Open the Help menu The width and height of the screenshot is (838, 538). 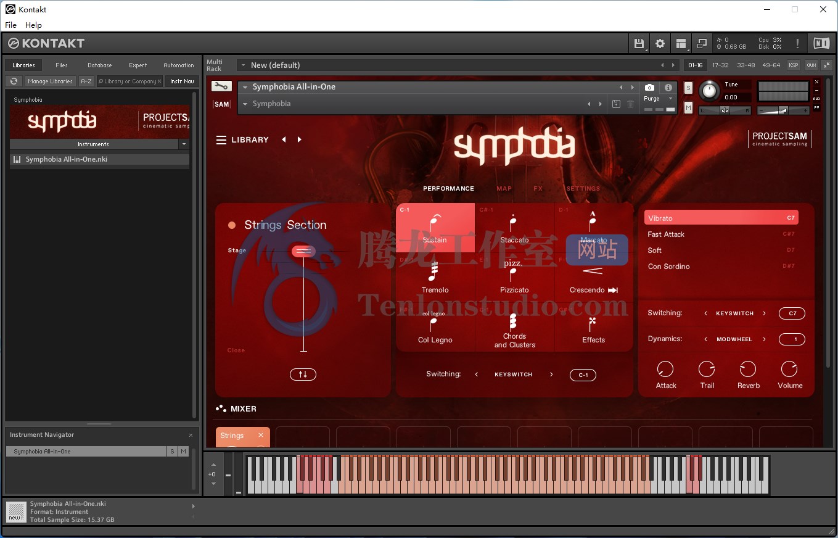[x=33, y=25]
